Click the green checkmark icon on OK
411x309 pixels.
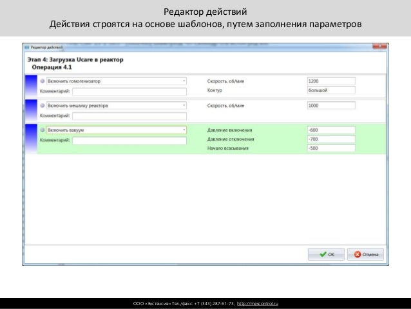(x=323, y=254)
